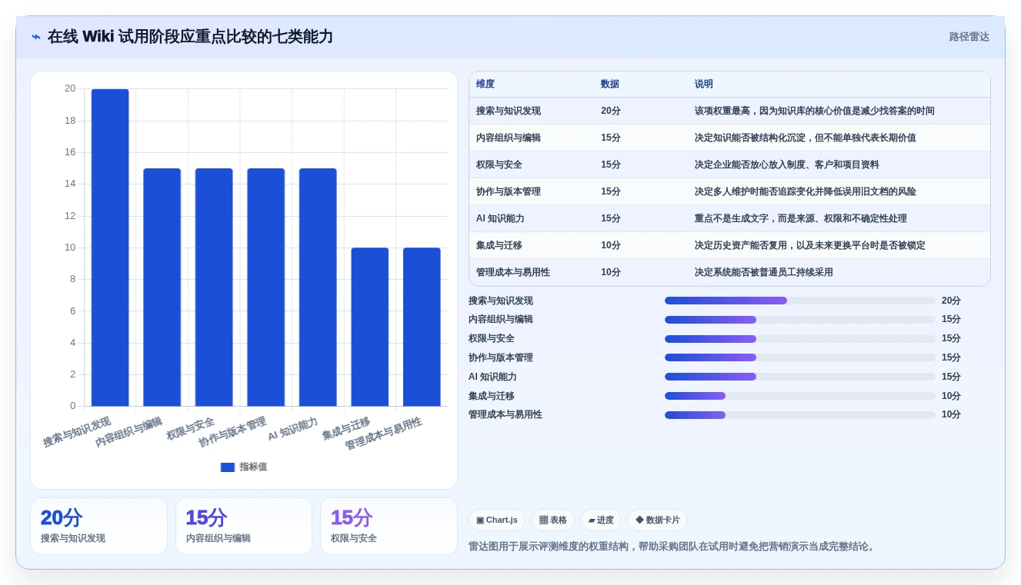Screen dimensions: 1021x585
Task: Toggle the 指标值 legend swatch
Action: pos(228,467)
